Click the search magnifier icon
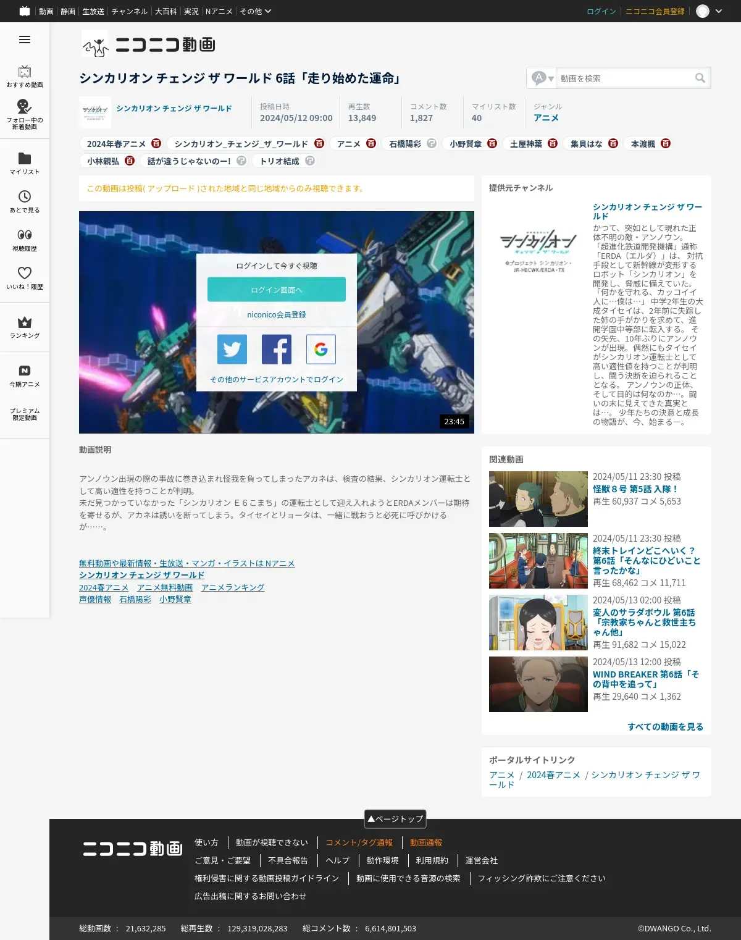This screenshot has width=741, height=940. (700, 78)
